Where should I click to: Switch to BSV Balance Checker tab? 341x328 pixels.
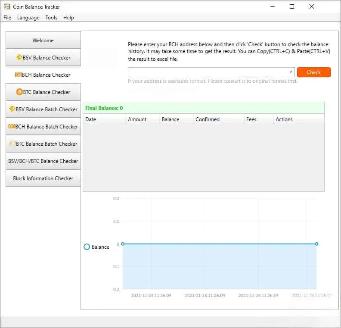tap(43, 57)
